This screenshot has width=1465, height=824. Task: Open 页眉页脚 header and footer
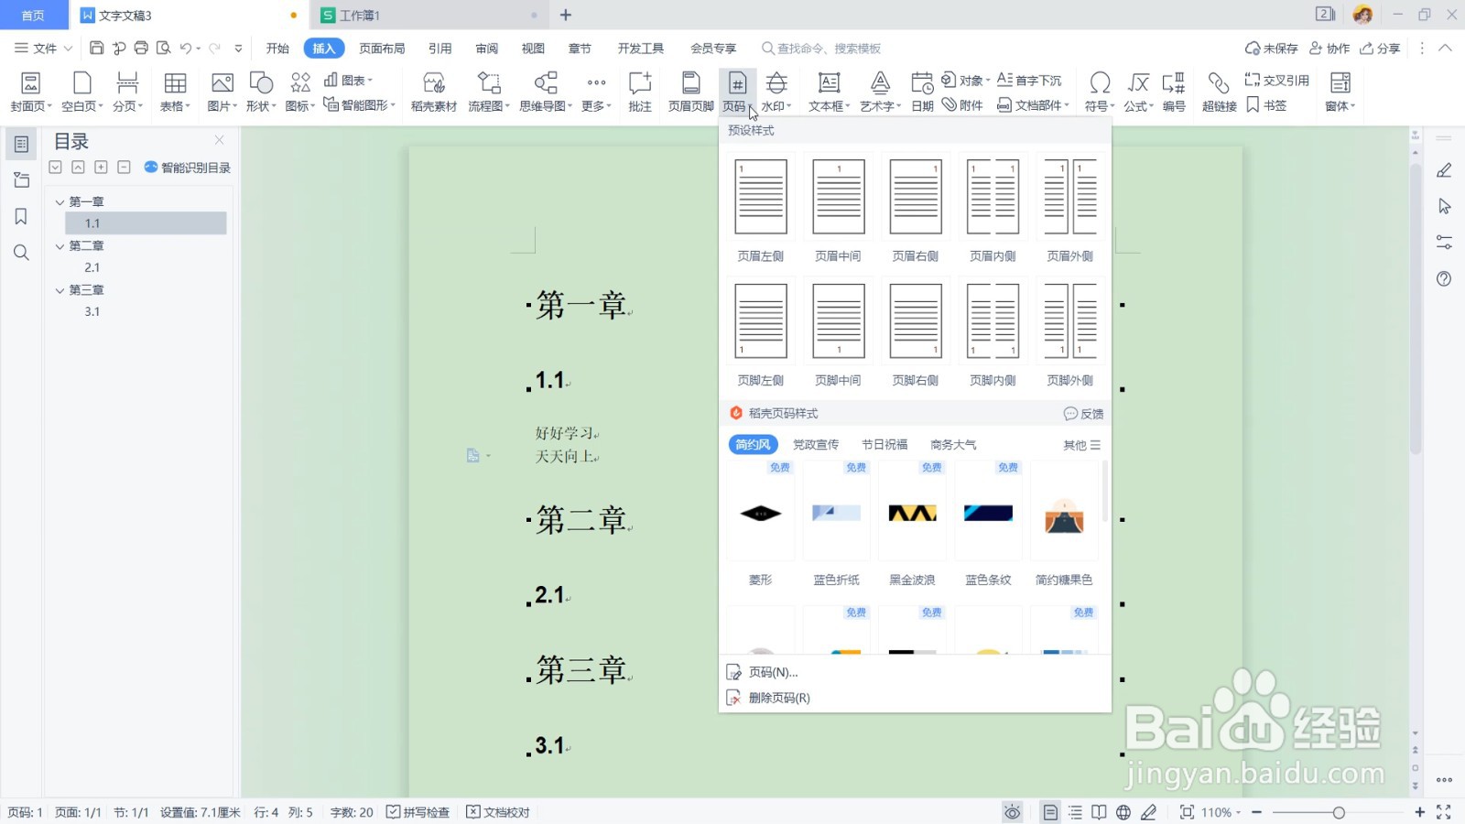[690, 92]
